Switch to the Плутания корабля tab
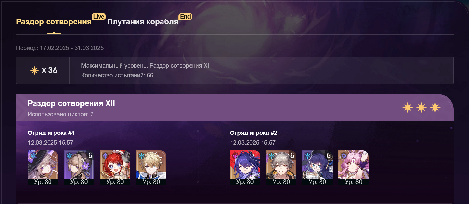Viewport: 469px width, 204px height. [x=143, y=22]
